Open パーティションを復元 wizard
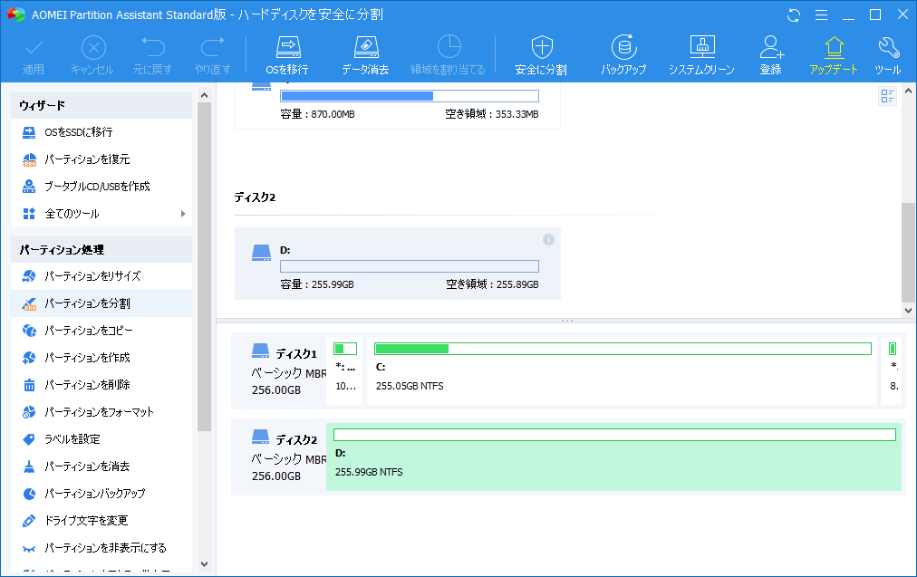The height and width of the screenshot is (577, 917). click(x=101, y=159)
